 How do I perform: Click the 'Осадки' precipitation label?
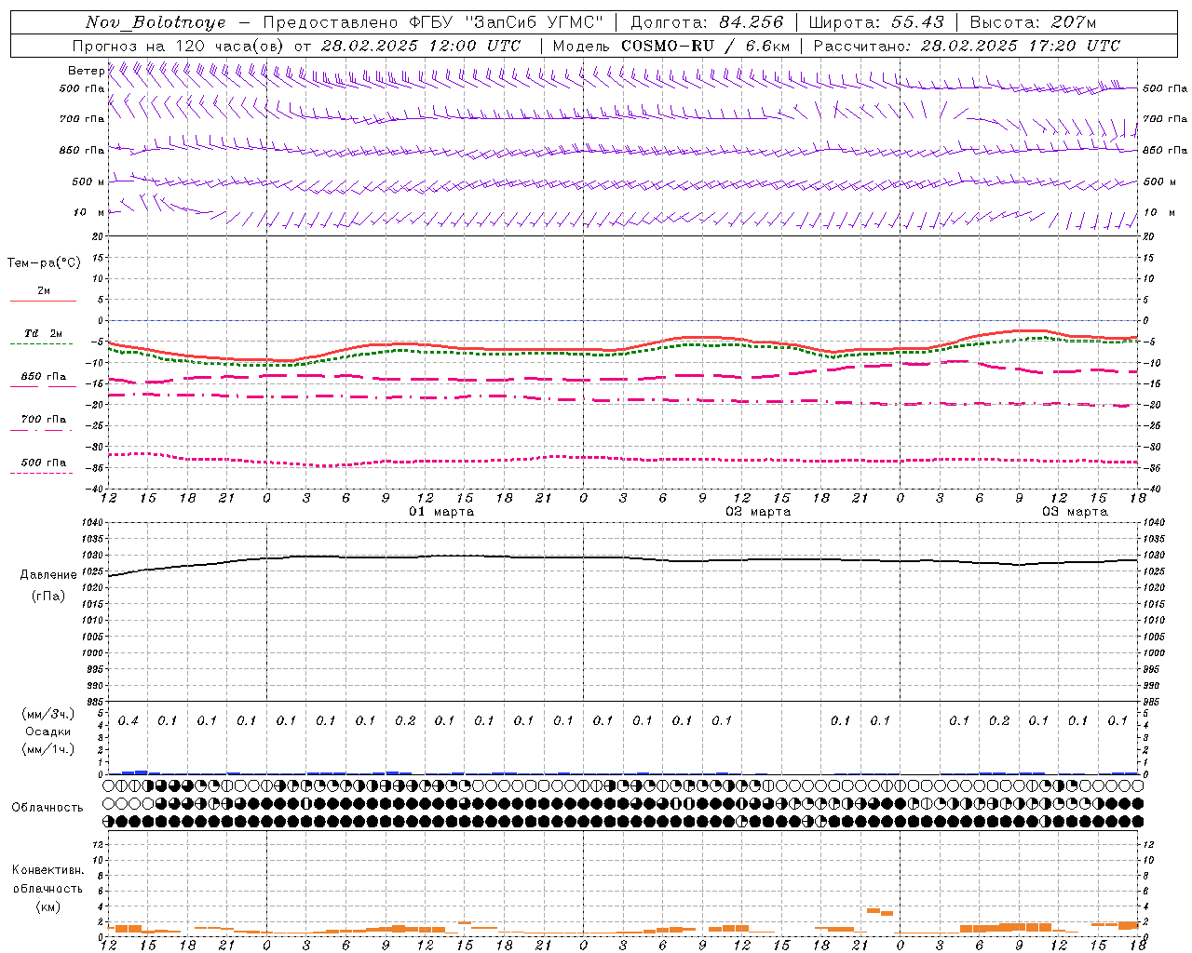pyautogui.click(x=48, y=732)
